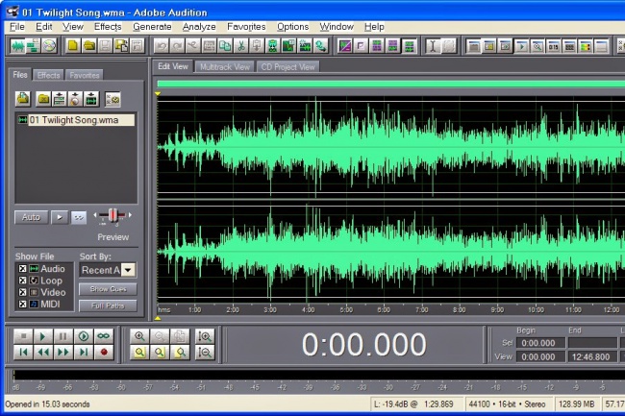Click the green horizontal zoom bar above the waveform

click(x=391, y=84)
